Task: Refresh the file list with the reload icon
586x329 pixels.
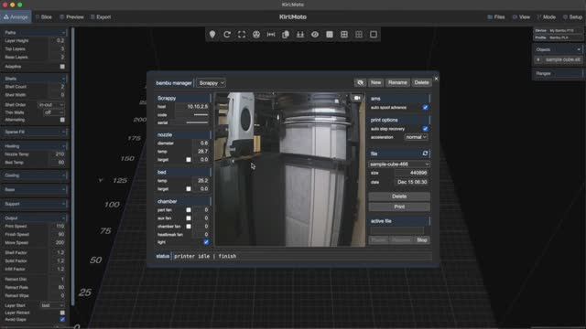Action: pos(425,154)
